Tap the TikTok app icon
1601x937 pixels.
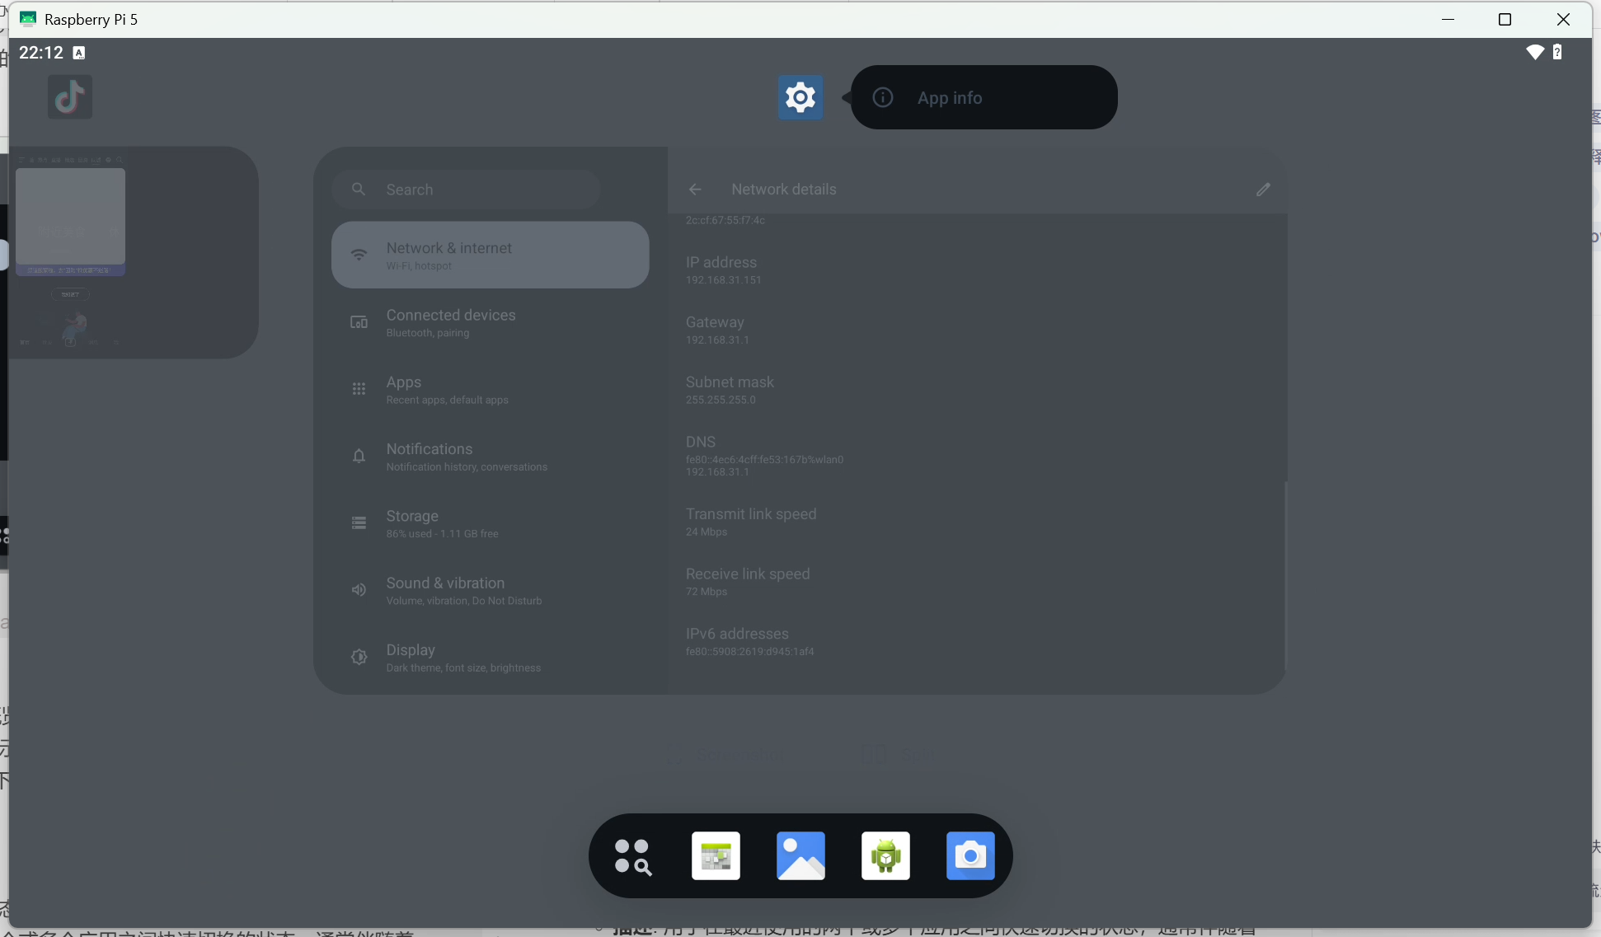[70, 97]
